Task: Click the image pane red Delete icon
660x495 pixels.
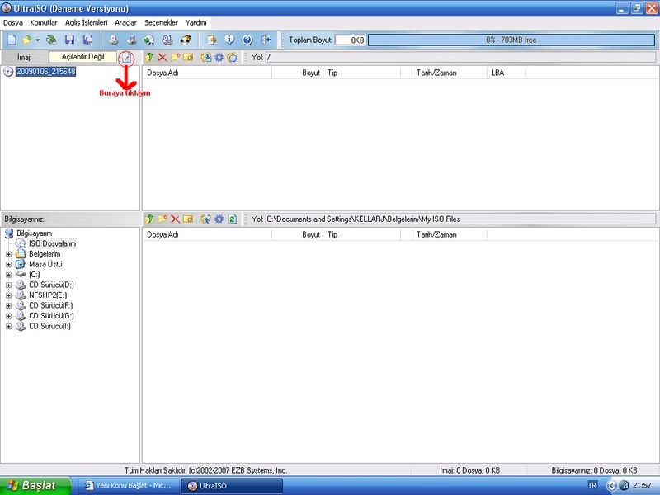Action: (x=162, y=57)
